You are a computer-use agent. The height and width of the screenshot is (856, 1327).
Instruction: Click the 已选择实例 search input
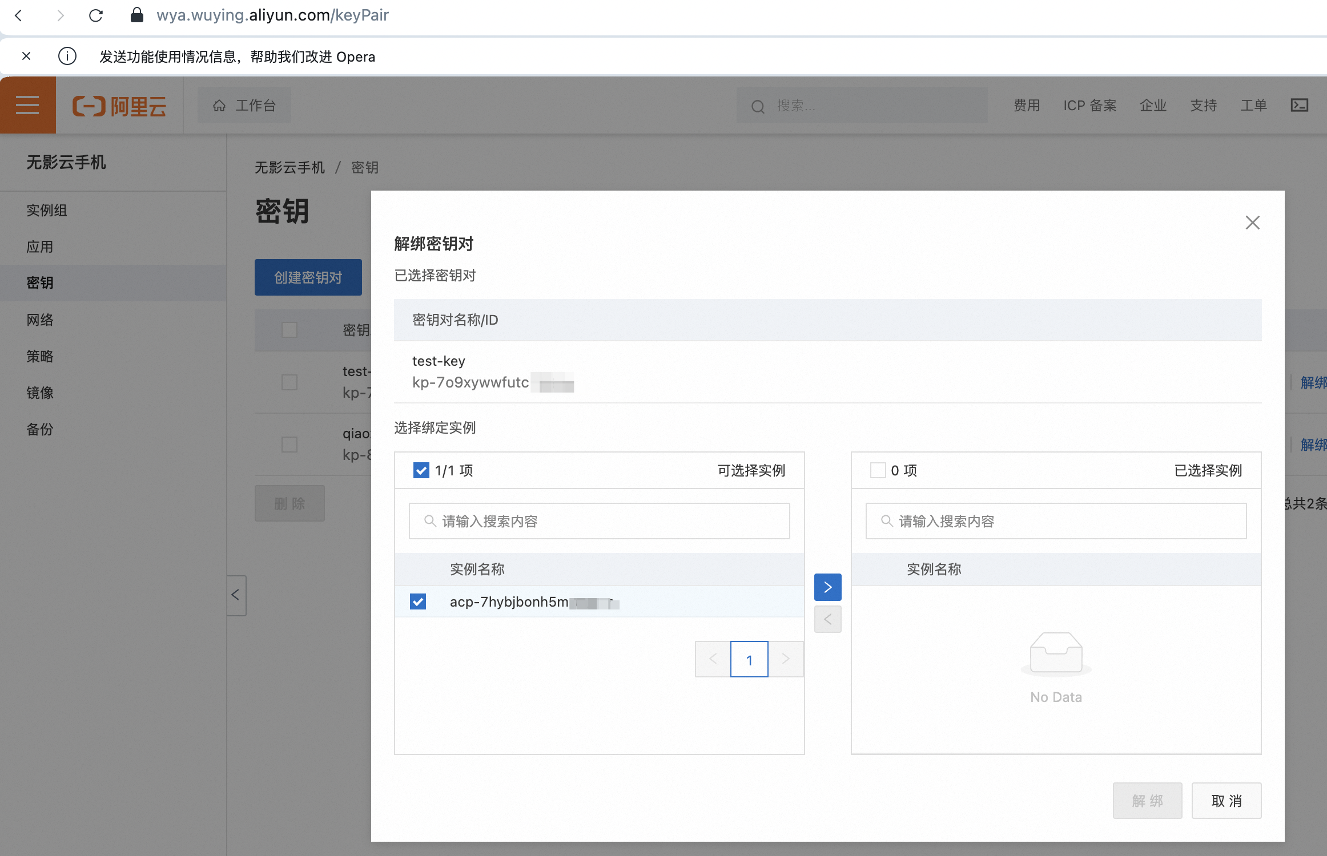coord(1056,521)
